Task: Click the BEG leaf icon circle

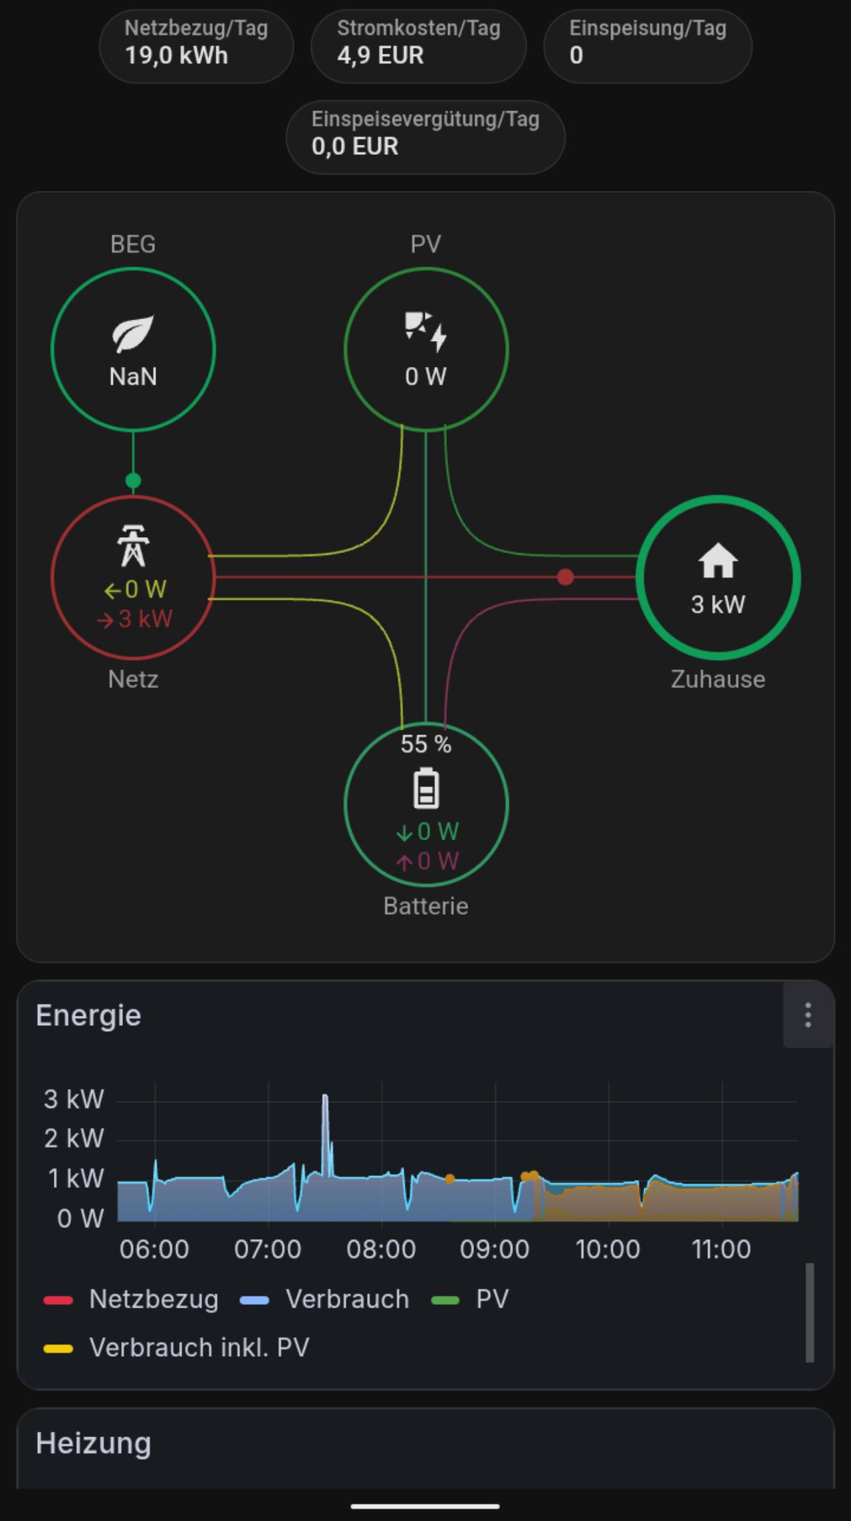Action: (133, 349)
